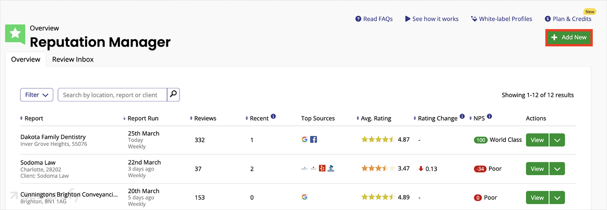Image resolution: width=607 pixels, height=210 pixels.
Task: Click the Yelp source icon in Sodoma Law row
Action: (322, 168)
